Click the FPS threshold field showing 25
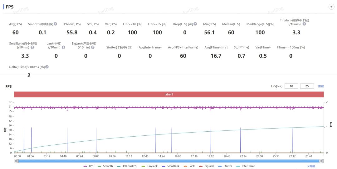Image resolution: width=337 pixels, height=169 pixels. [x=307, y=86]
